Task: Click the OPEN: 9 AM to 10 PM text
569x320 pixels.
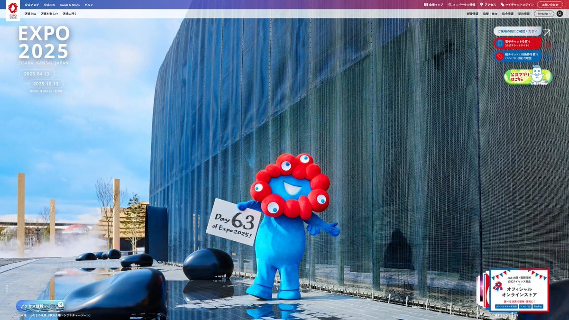Action: point(46,91)
